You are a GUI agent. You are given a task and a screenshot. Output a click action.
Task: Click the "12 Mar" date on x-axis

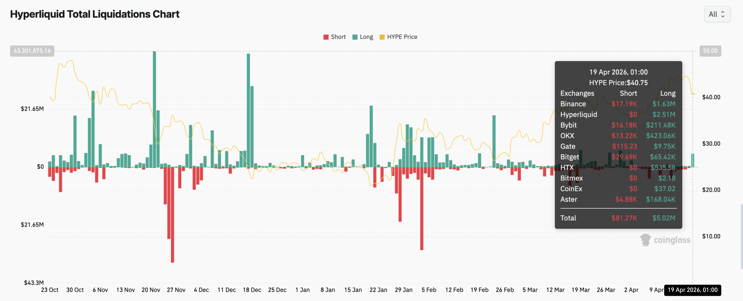(555, 290)
